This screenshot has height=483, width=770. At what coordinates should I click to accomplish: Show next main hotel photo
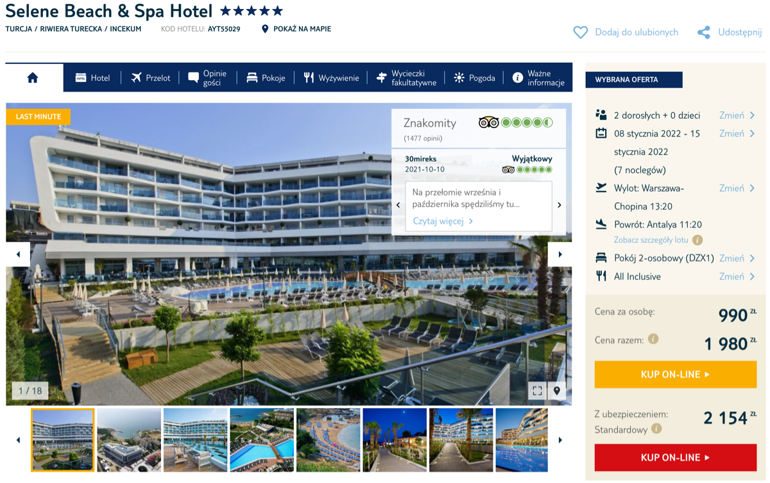pos(560,254)
